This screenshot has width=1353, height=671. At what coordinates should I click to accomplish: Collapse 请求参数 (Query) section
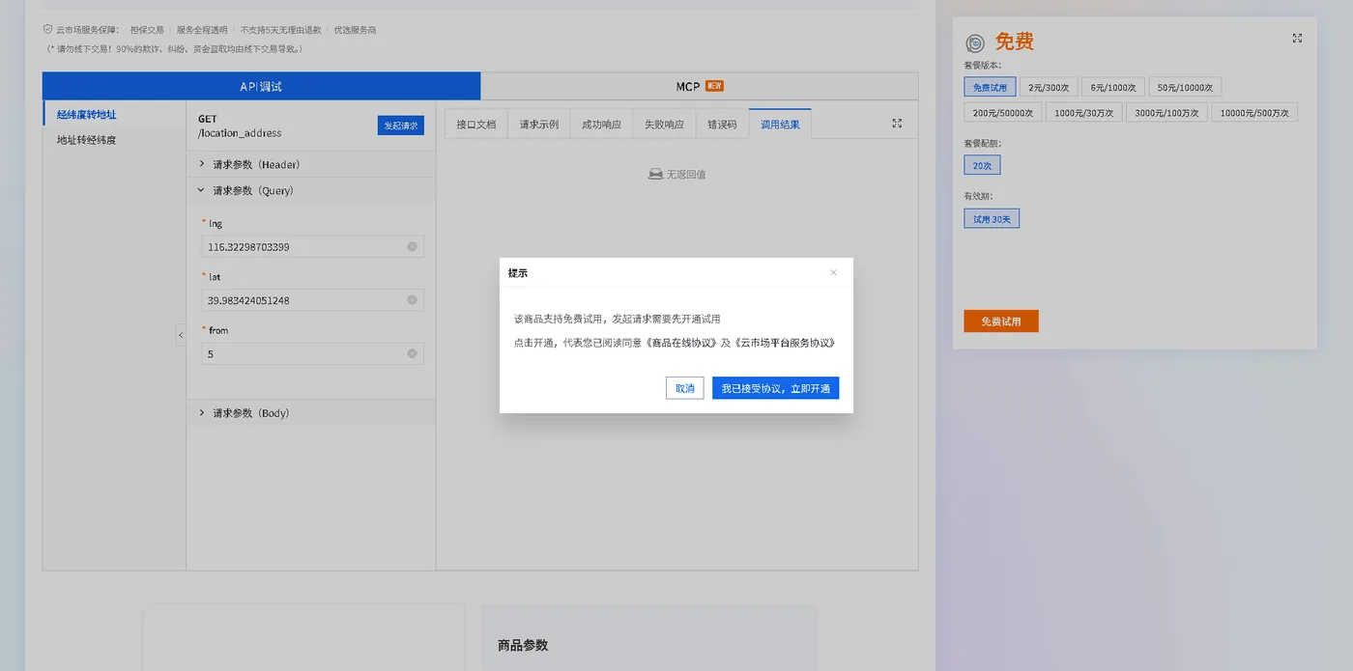(310, 190)
